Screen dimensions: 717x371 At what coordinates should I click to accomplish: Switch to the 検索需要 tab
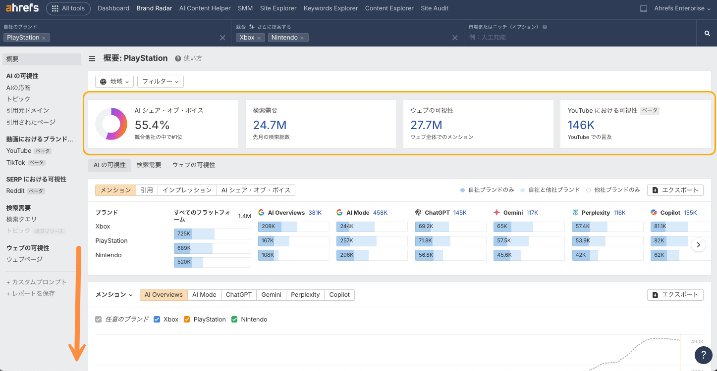(x=149, y=165)
